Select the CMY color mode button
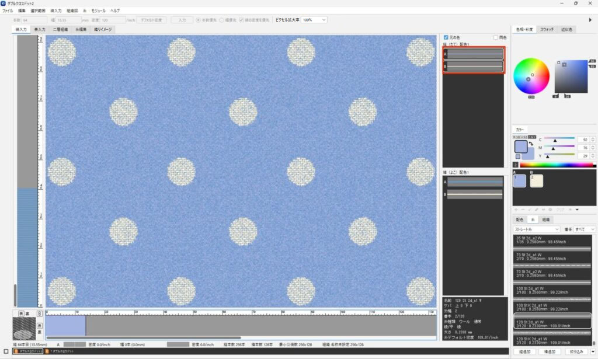Screen dimensions: 598x359 (x=532, y=137)
